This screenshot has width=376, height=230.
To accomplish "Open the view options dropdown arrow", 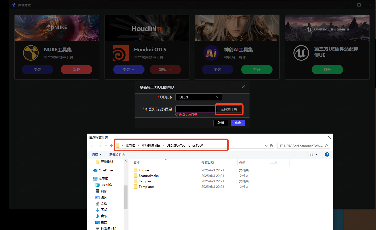I will 316,154.
